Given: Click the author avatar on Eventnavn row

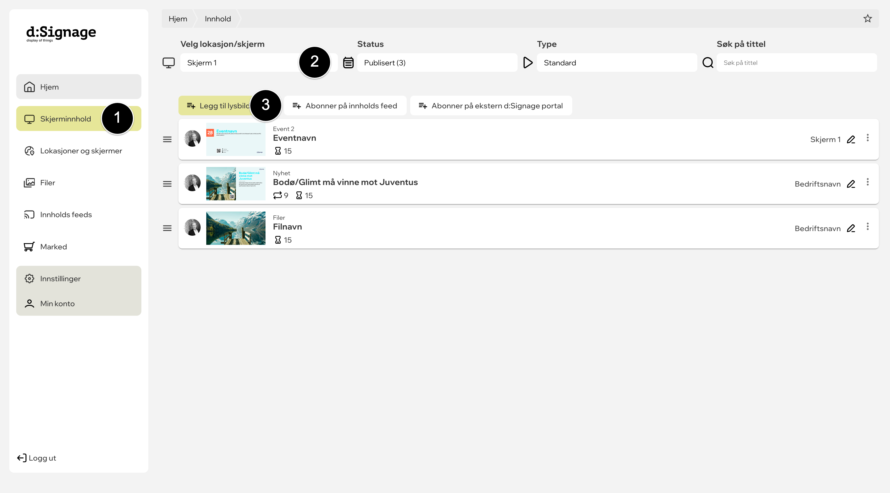Looking at the screenshot, I should pyautogui.click(x=192, y=139).
